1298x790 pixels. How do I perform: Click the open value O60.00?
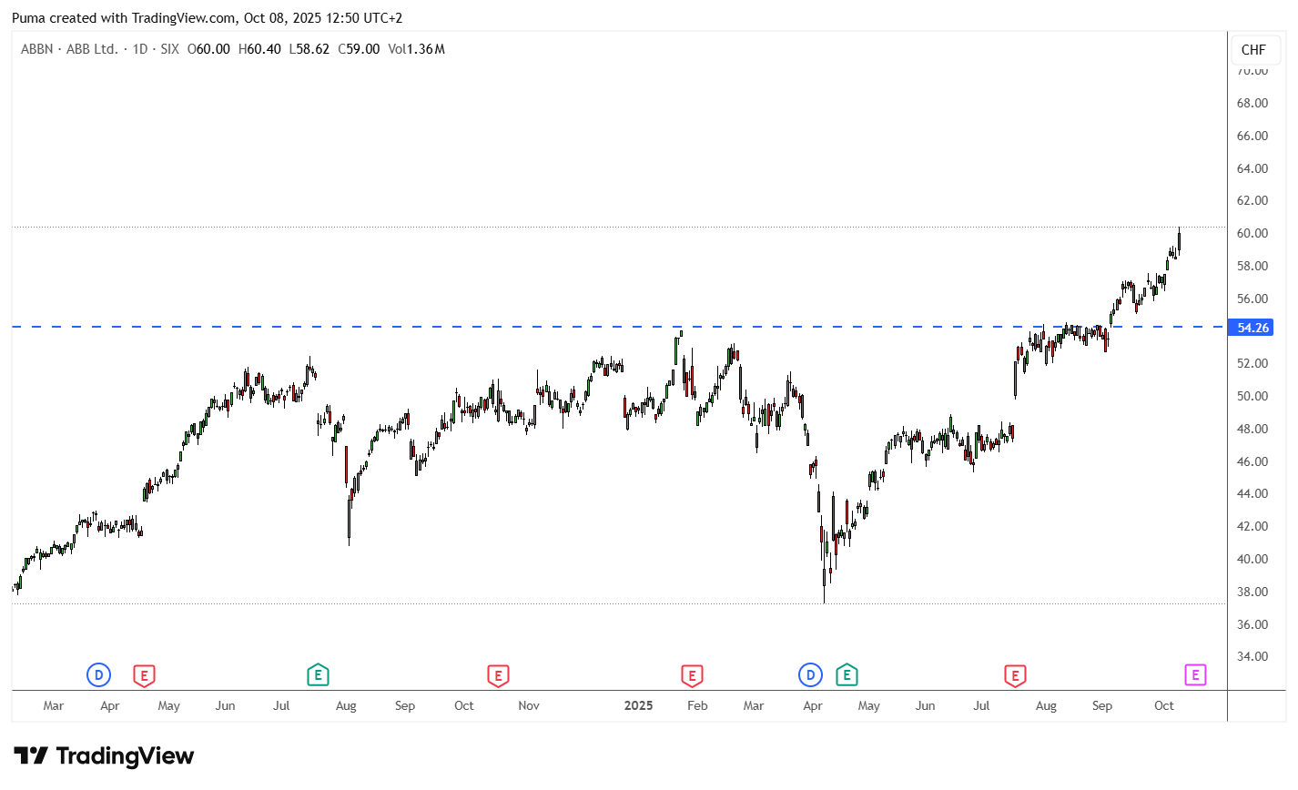coord(208,49)
